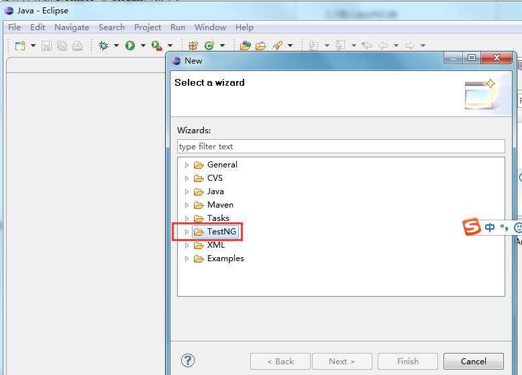Click the green Run icon
522x375 pixels.
click(130, 46)
